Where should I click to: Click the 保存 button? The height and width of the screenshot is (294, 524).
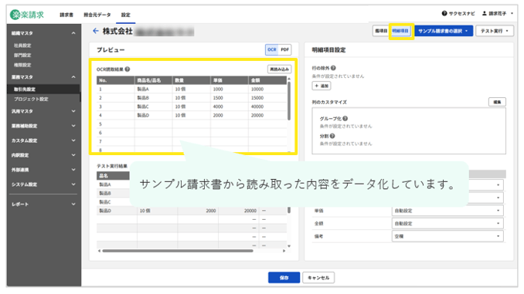click(284, 278)
